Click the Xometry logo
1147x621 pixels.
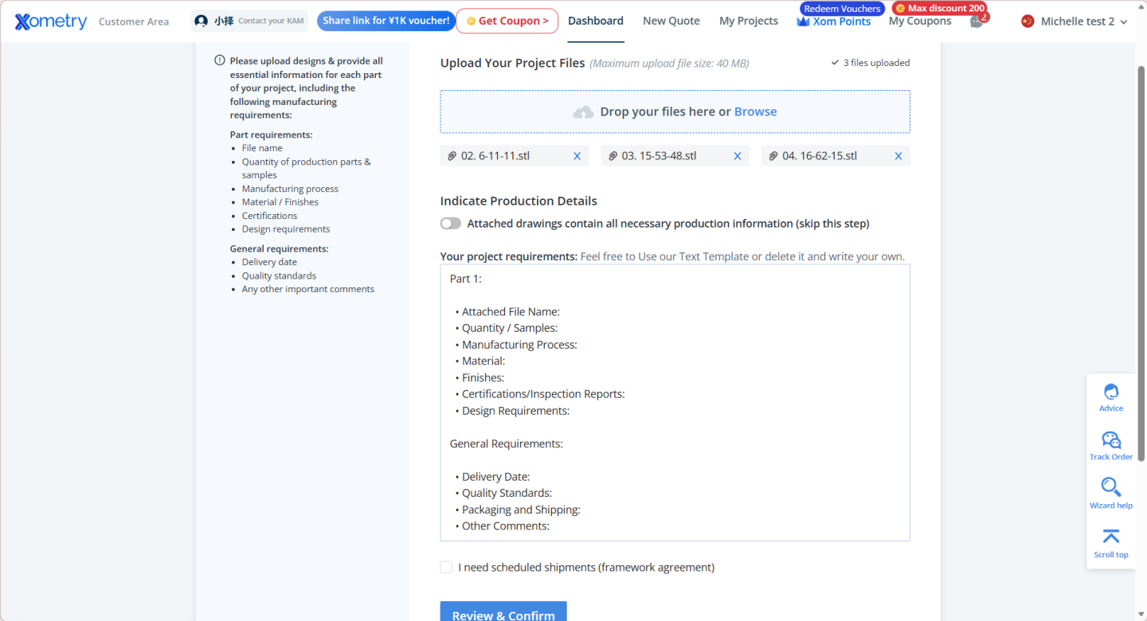(x=51, y=21)
